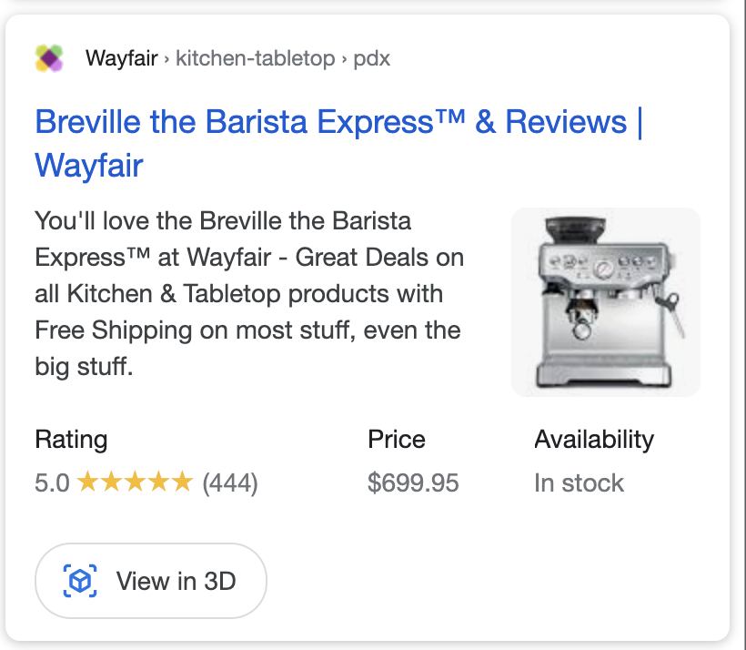Click the $699.95 price value
This screenshot has height=650, width=746.
pos(413,482)
